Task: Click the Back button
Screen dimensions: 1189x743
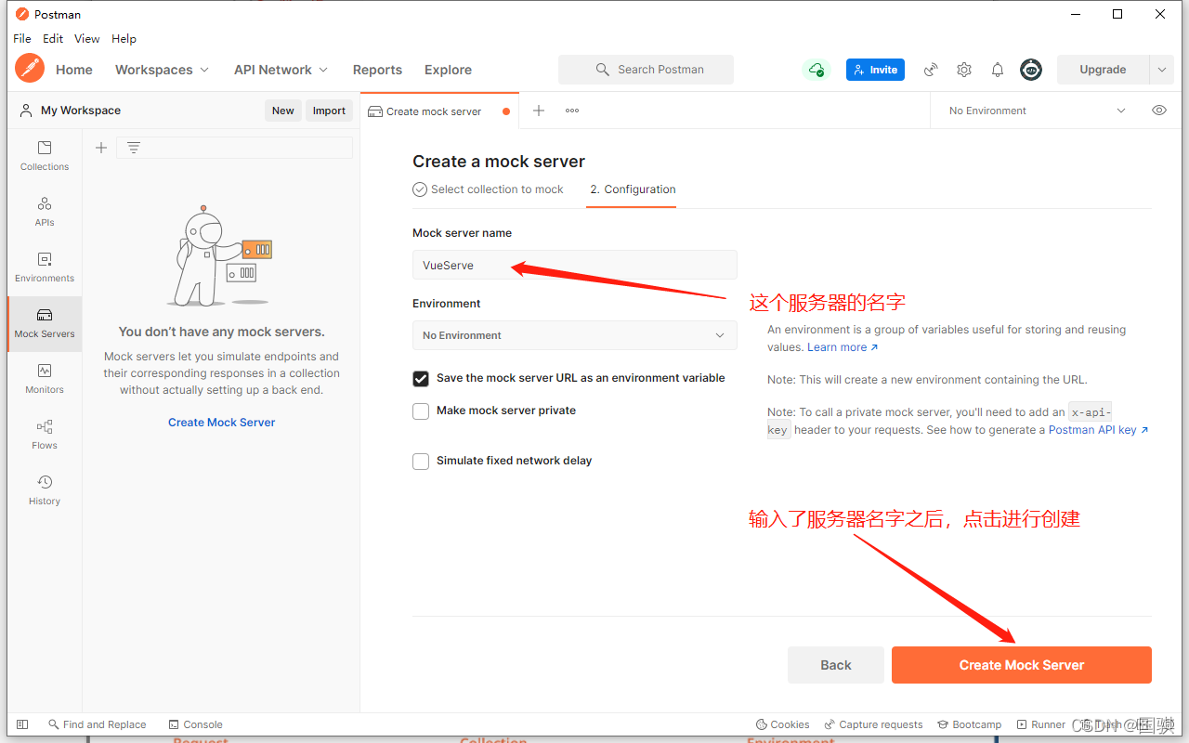Action: tap(836, 665)
